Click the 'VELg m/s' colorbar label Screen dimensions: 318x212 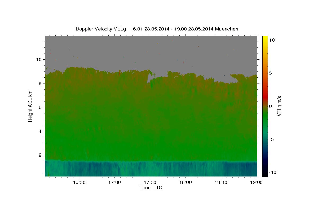(x=279, y=106)
